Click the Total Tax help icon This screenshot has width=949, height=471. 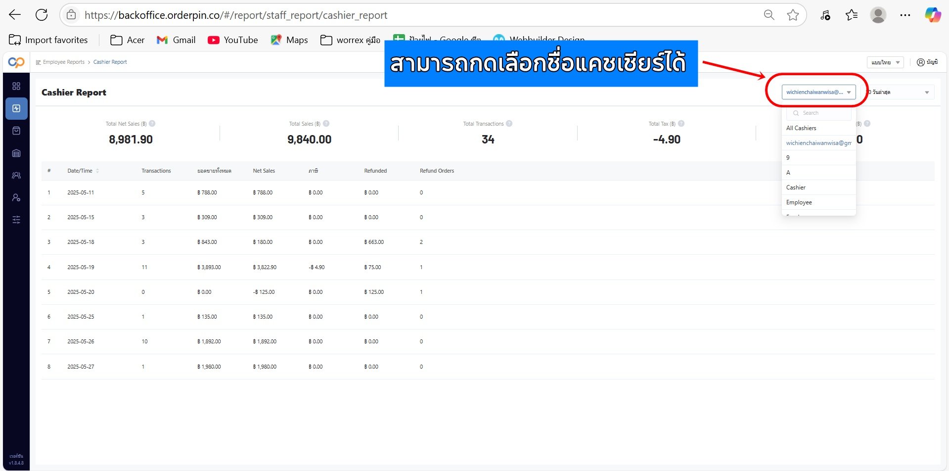click(681, 124)
